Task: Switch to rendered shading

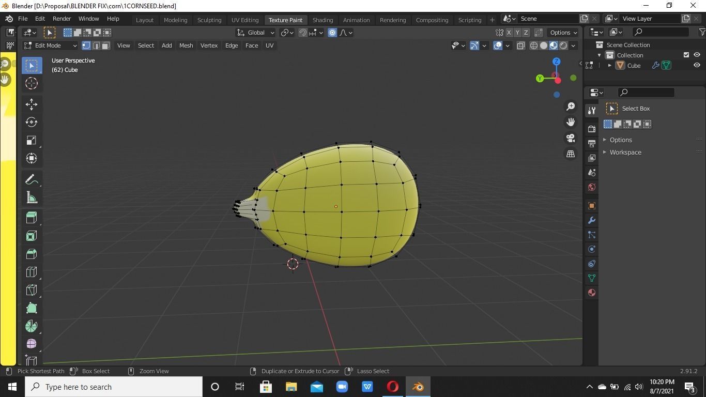Action: 563,45
